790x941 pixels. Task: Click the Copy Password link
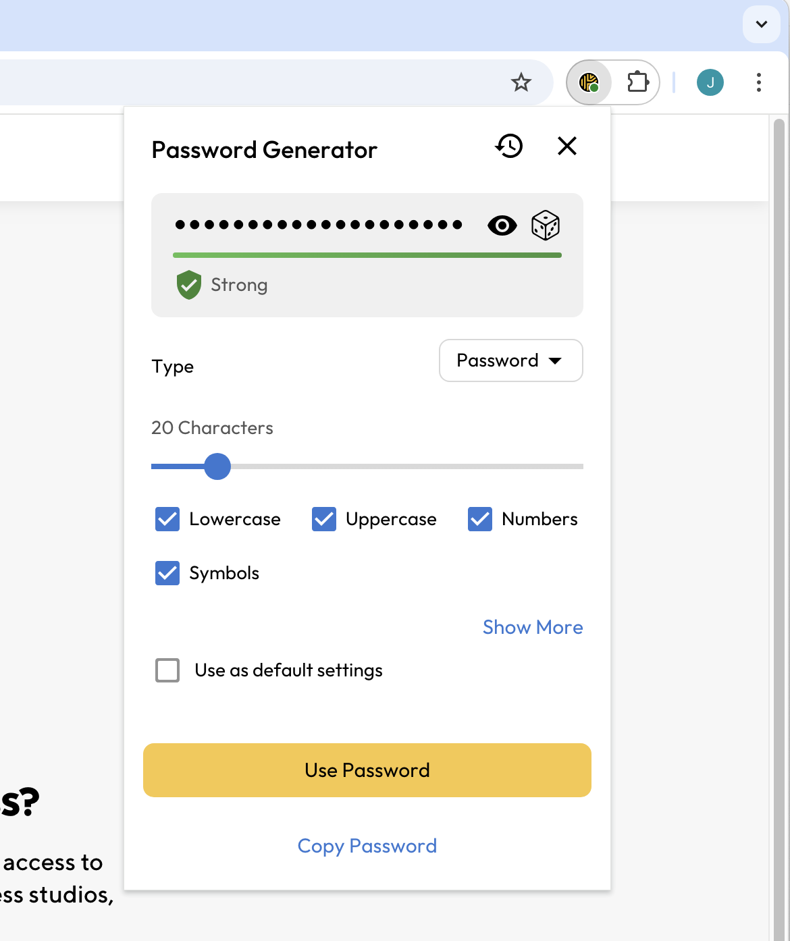pos(367,846)
